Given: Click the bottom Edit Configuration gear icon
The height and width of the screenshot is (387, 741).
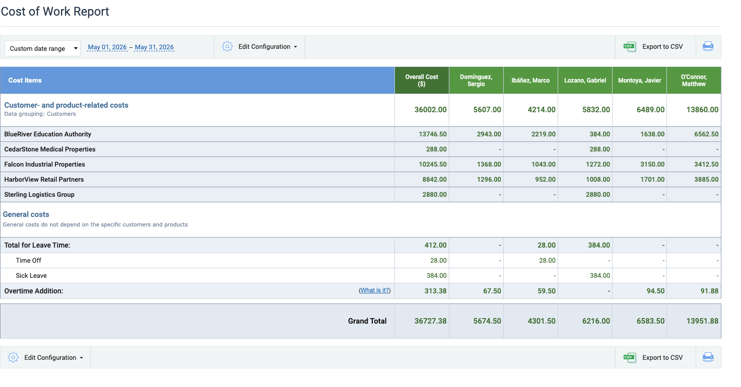Looking at the screenshot, I should 13,357.
